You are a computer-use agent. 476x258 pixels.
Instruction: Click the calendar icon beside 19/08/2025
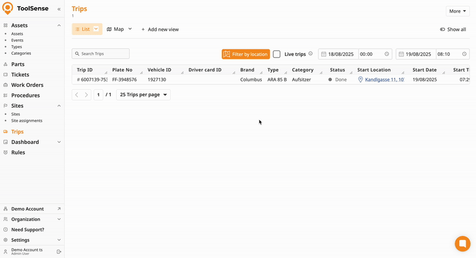[401, 54]
